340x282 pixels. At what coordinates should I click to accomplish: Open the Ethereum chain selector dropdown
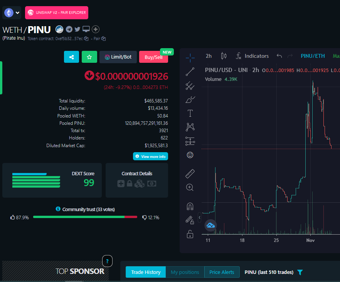(12, 13)
